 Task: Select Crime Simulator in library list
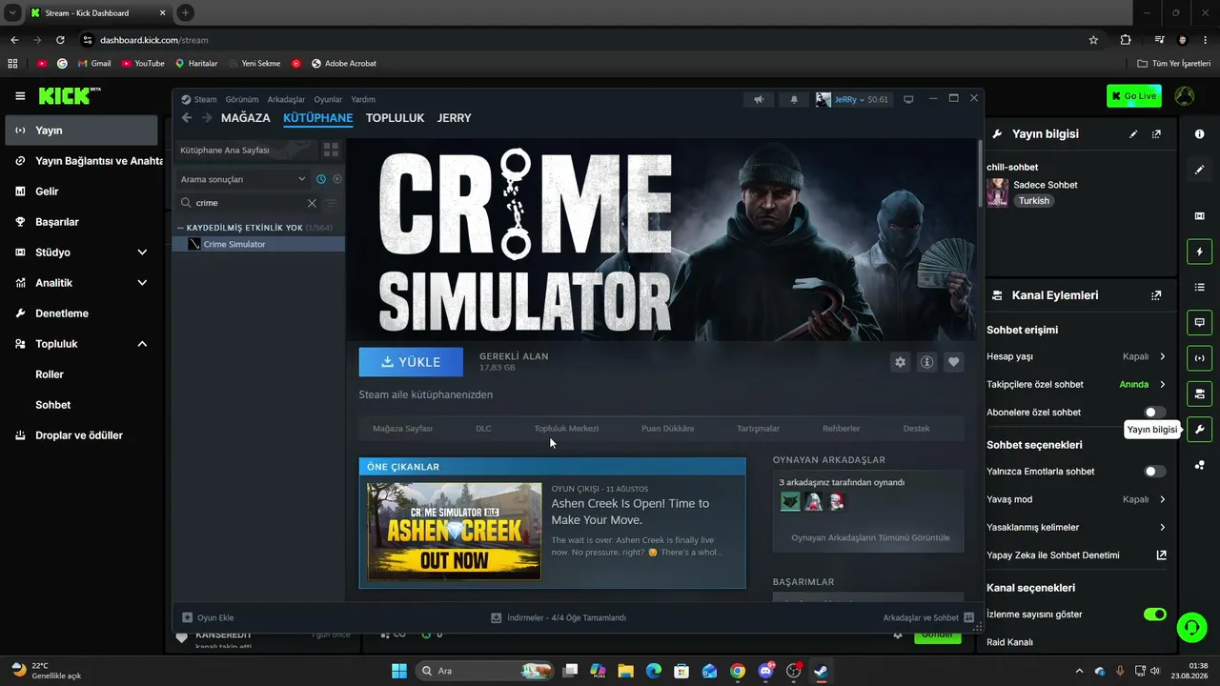coord(260,244)
